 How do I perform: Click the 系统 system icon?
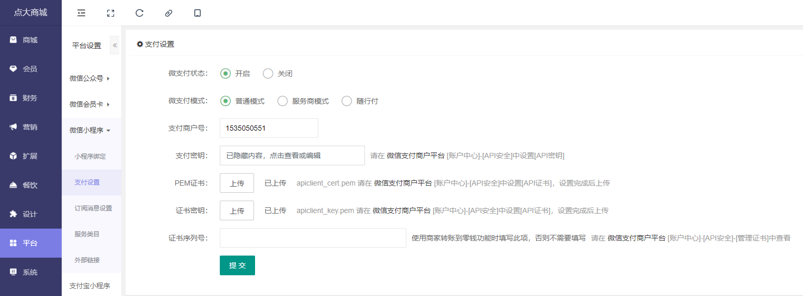(13, 272)
